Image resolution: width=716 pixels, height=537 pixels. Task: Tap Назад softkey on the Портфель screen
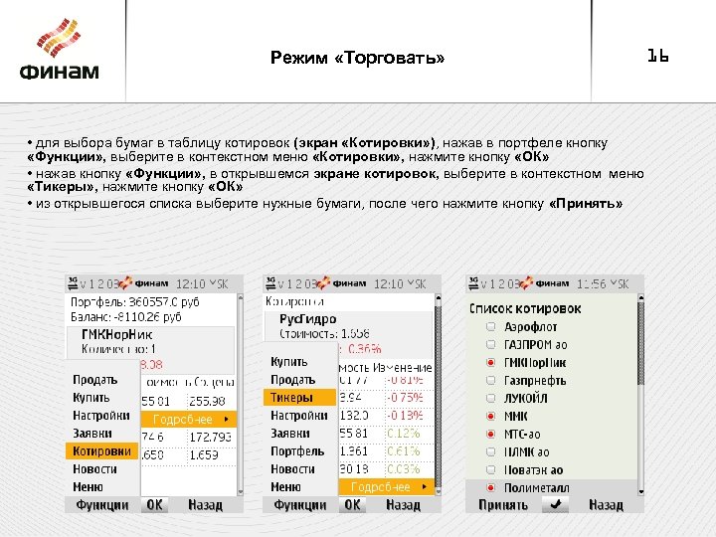206,504
